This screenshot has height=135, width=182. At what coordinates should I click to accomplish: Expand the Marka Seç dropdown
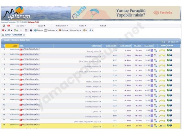(76, 30)
